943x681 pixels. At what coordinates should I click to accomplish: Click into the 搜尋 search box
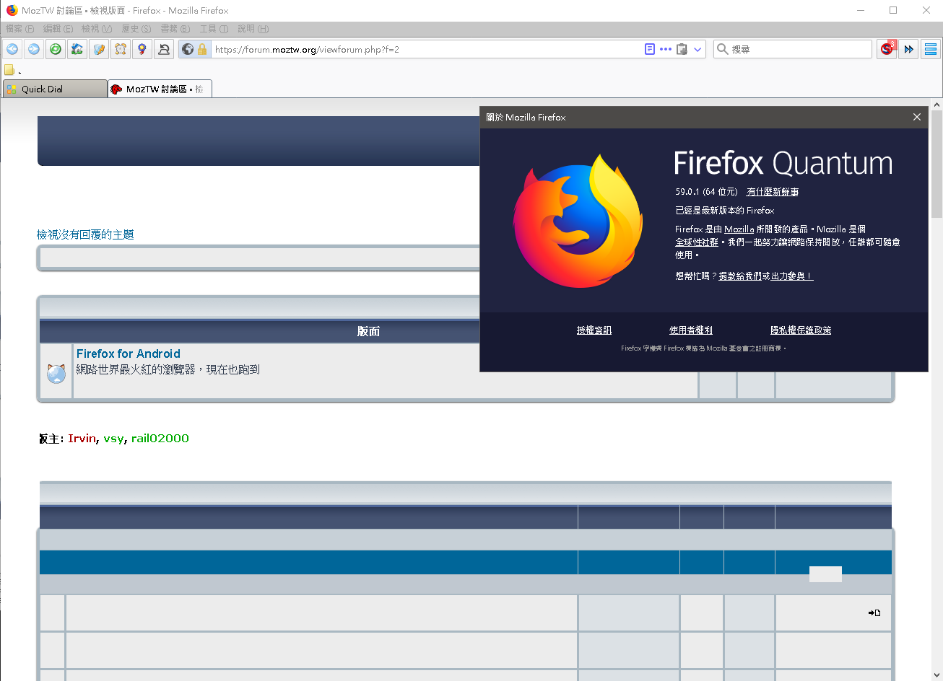pos(799,49)
